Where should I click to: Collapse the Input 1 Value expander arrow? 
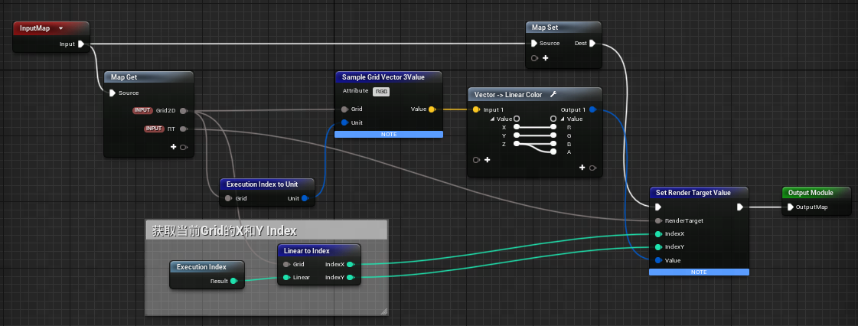pos(493,119)
